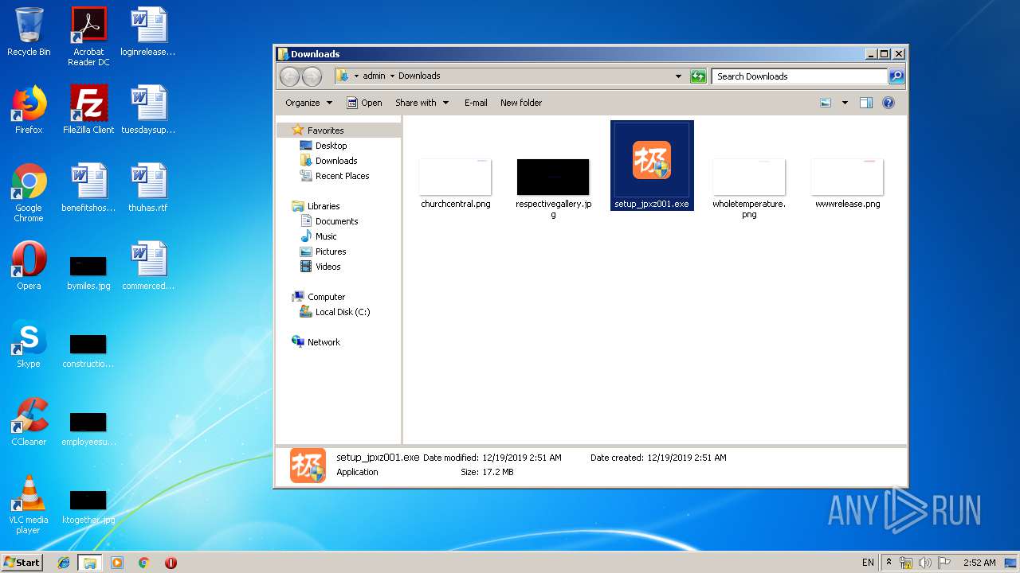Launch Internet Explorer from taskbar
The height and width of the screenshot is (573, 1020).
point(64,563)
